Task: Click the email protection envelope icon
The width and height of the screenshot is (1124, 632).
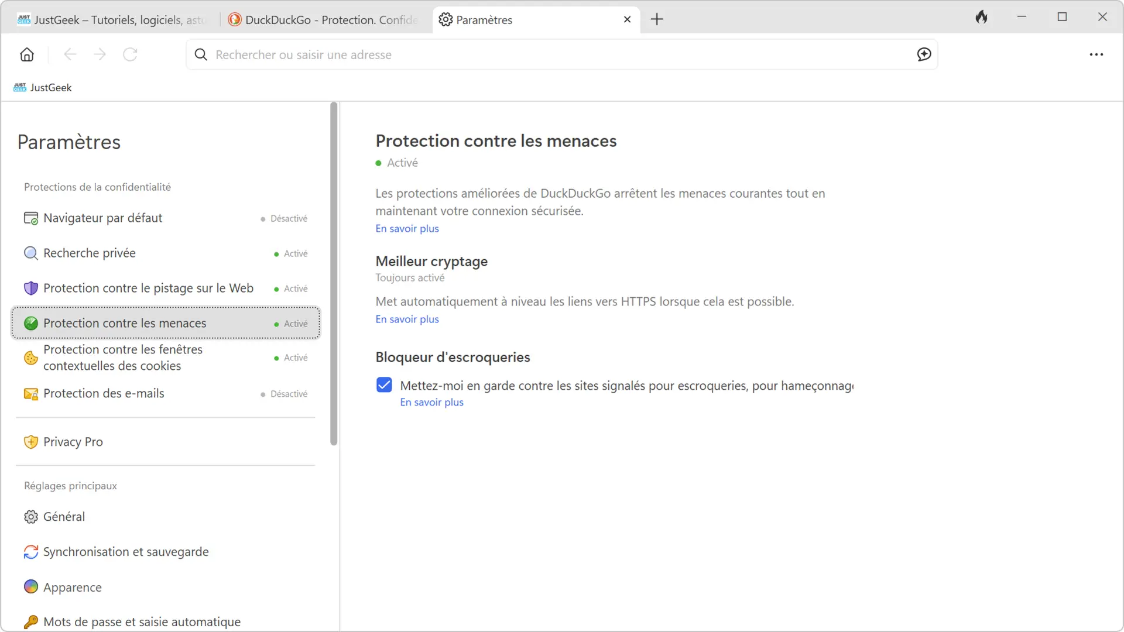Action: click(x=31, y=394)
